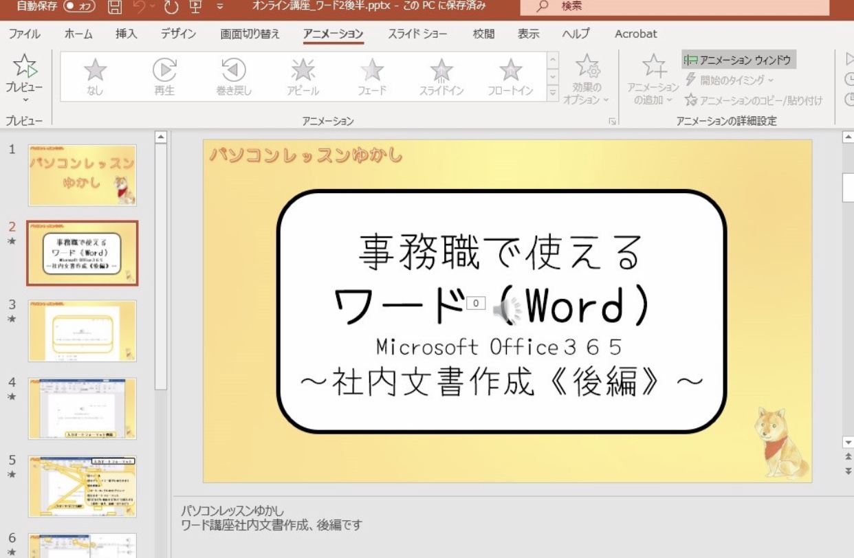
Task: Click the 検索 search box
Action: 675,6
